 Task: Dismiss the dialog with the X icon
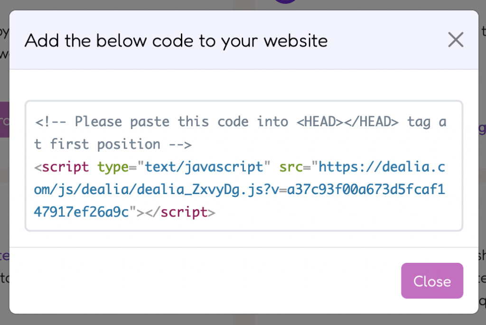pyautogui.click(x=456, y=40)
